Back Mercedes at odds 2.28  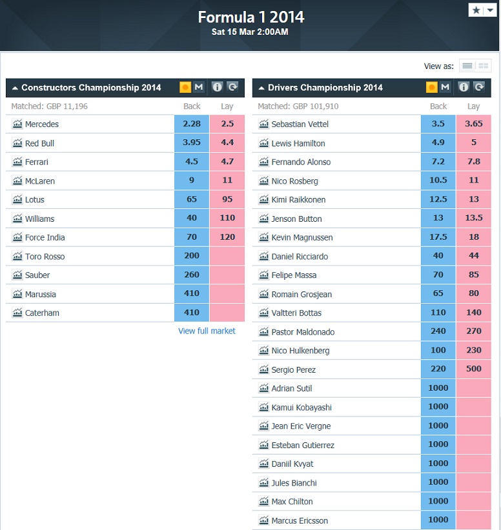pyautogui.click(x=191, y=124)
